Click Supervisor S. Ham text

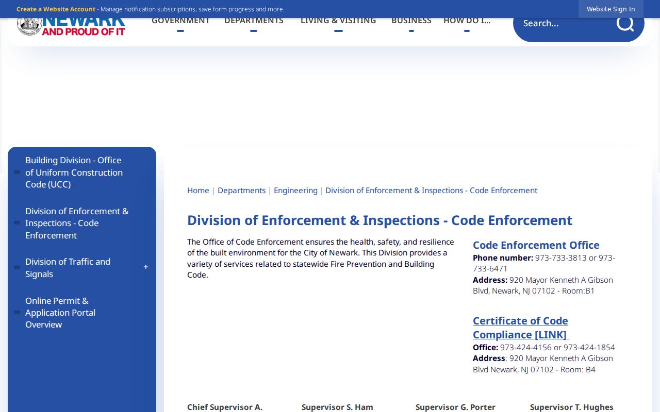point(337,407)
